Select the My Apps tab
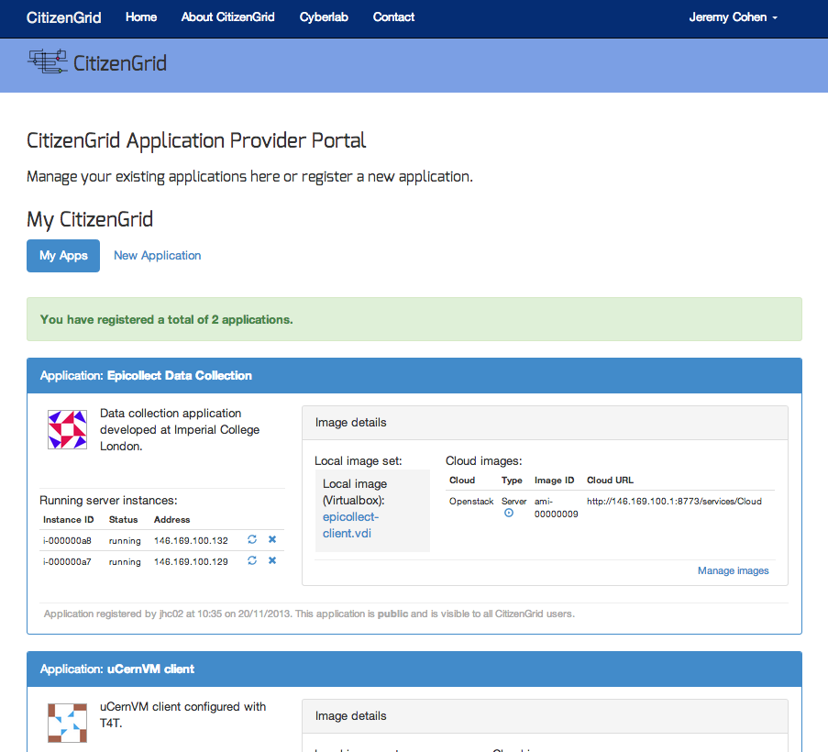Image resolution: width=828 pixels, height=752 pixels. click(63, 256)
